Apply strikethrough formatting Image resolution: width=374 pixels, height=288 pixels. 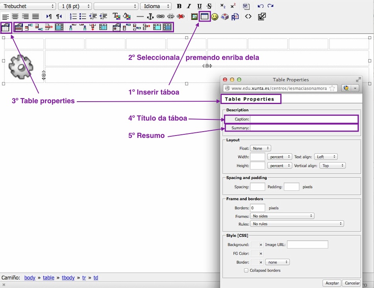tap(209, 6)
